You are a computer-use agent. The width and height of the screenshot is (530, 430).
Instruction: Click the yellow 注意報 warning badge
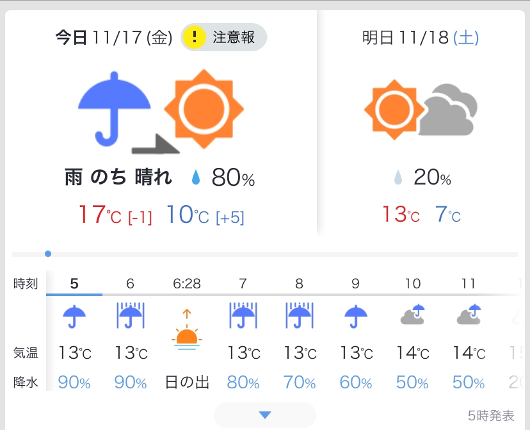pos(223,37)
